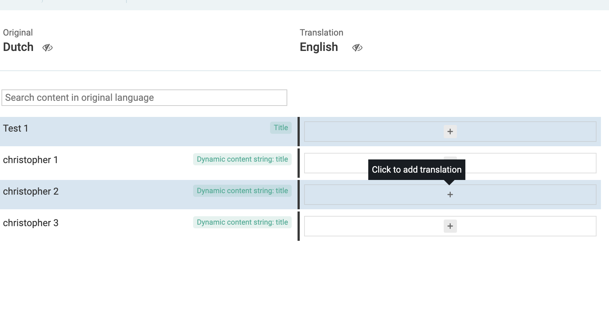Click empty translation box area for christopher 3
The image size is (609, 324).
pos(374,226)
